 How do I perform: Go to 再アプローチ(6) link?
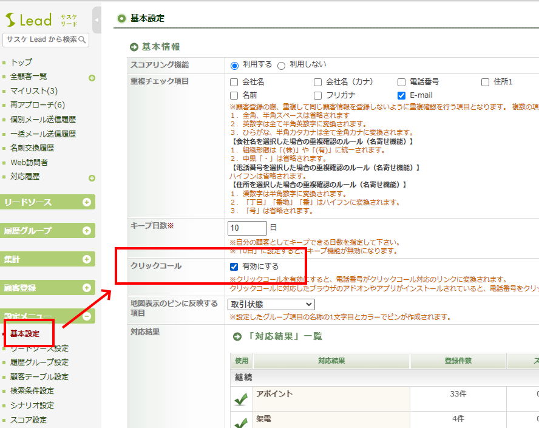tap(37, 105)
